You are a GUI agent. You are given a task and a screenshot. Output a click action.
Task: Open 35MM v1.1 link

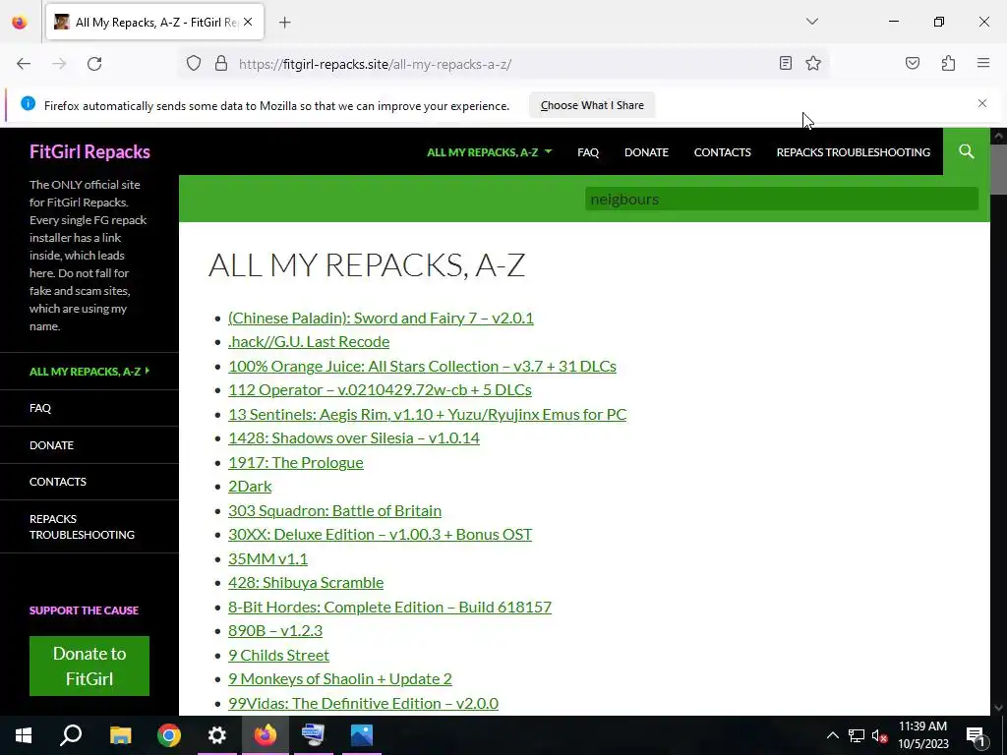(x=267, y=558)
